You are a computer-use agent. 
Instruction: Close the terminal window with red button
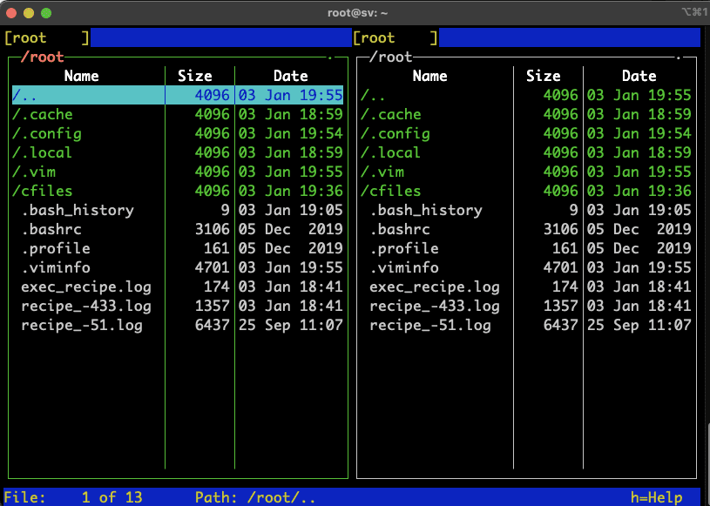click(11, 13)
